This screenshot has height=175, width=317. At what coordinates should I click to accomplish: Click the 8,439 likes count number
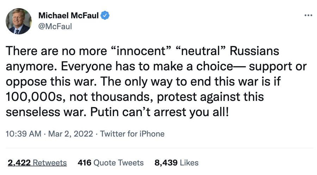click(x=166, y=163)
